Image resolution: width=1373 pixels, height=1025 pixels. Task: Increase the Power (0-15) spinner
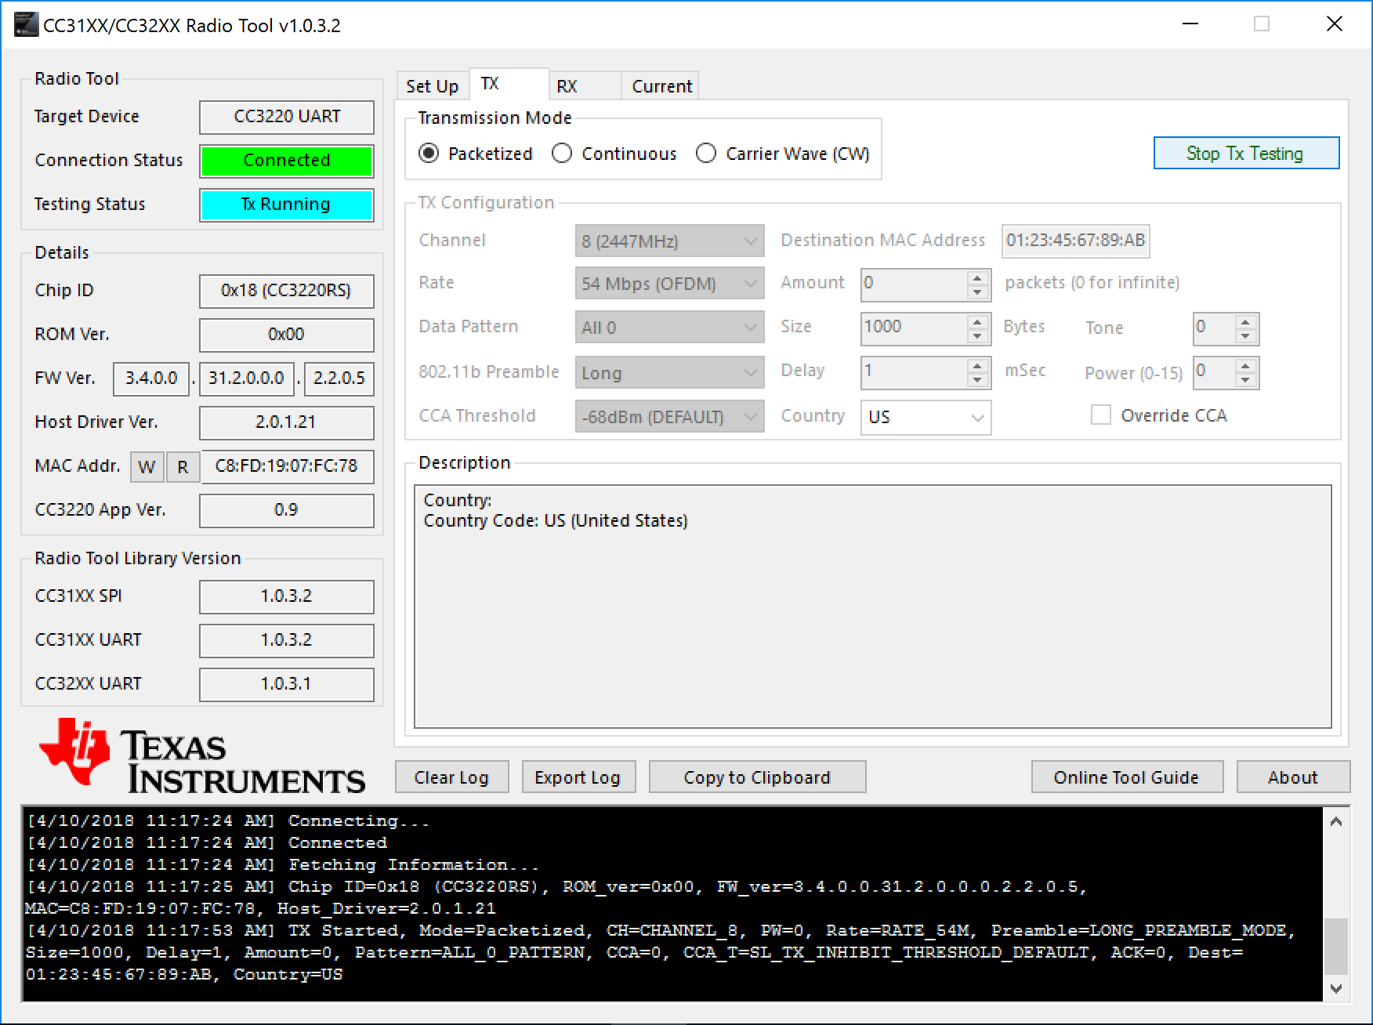coord(1246,365)
